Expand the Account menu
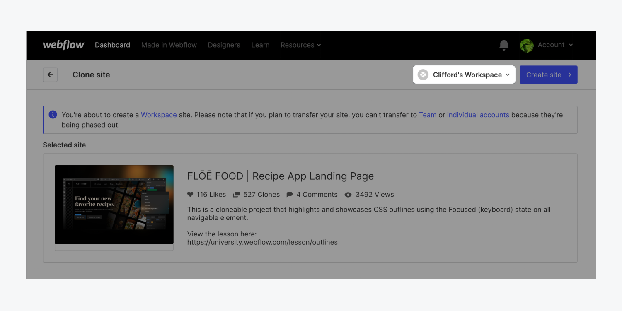Screen dimensions: 622x311 [x=555, y=45]
